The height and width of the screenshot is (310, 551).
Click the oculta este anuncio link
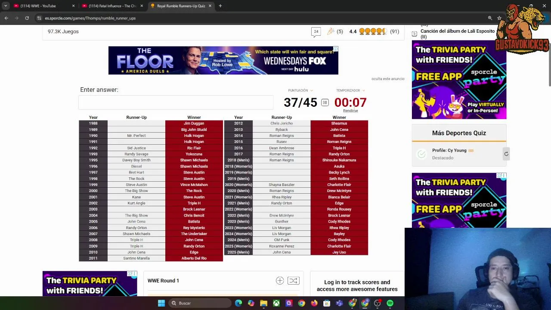tap(388, 79)
